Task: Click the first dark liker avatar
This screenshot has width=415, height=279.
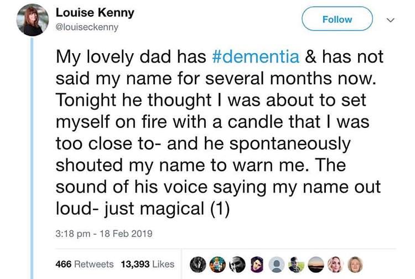Action: 196,264
